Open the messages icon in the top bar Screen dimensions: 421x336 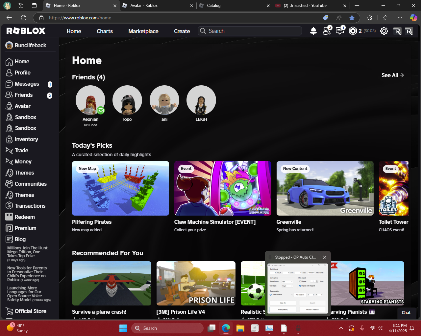340,31
